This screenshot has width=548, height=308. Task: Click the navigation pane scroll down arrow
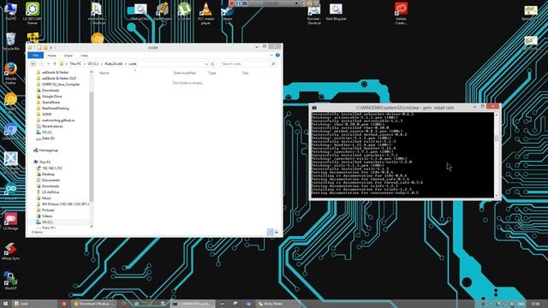pos(92,227)
